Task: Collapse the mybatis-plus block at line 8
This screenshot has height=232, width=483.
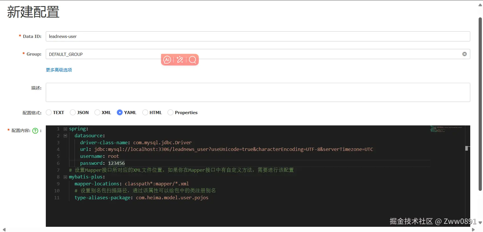Action: (x=65, y=177)
